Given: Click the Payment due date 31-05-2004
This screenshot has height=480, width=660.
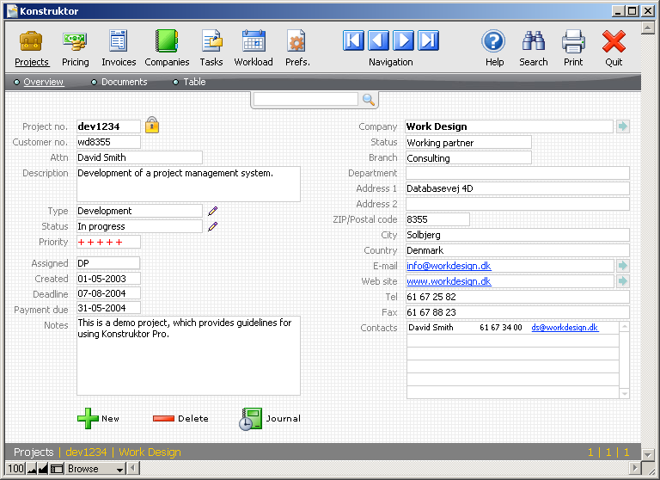Looking at the screenshot, I should tap(108, 308).
